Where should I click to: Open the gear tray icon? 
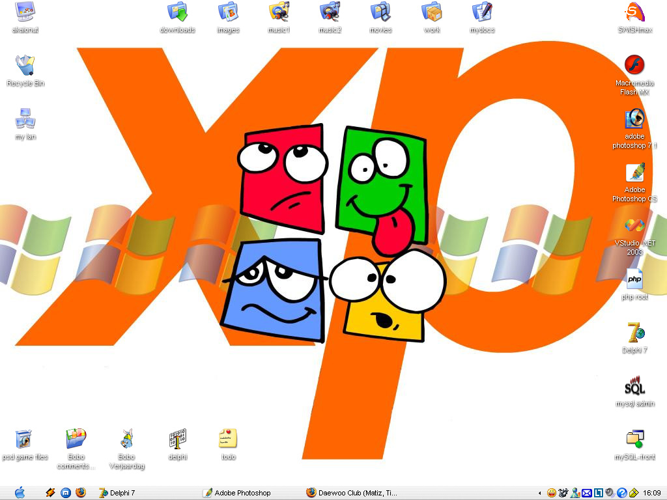(x=563, y=493)
